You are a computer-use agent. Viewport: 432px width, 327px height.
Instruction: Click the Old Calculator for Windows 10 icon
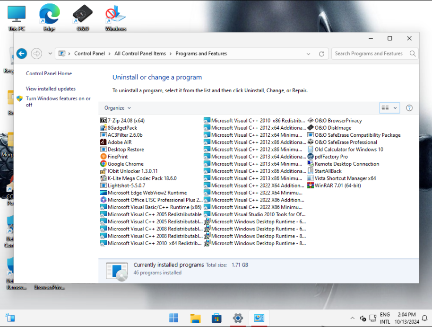[x=311, y=149]
